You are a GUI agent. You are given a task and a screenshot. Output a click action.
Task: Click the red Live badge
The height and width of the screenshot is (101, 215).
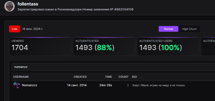pos(14,29)
